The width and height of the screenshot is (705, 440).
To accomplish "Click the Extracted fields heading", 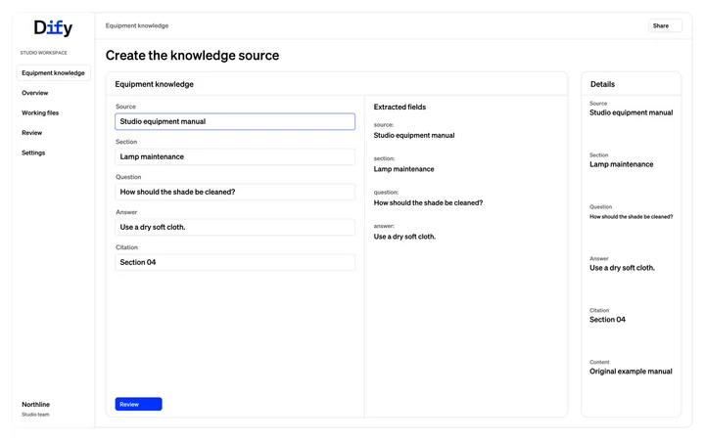I will click(x=399, y=107).
